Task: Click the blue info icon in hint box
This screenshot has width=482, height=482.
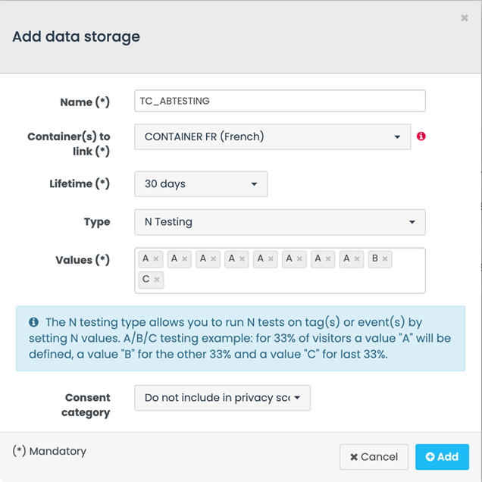Action: tap(33, 322)
